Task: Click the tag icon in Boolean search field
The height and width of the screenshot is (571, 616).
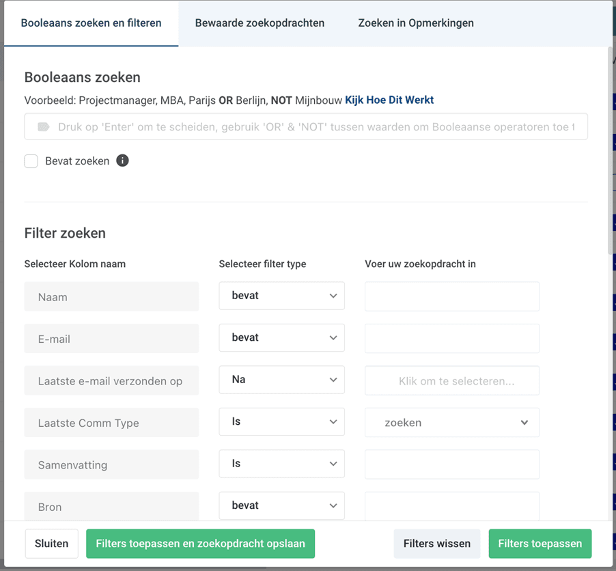Action: pos(44,127)
